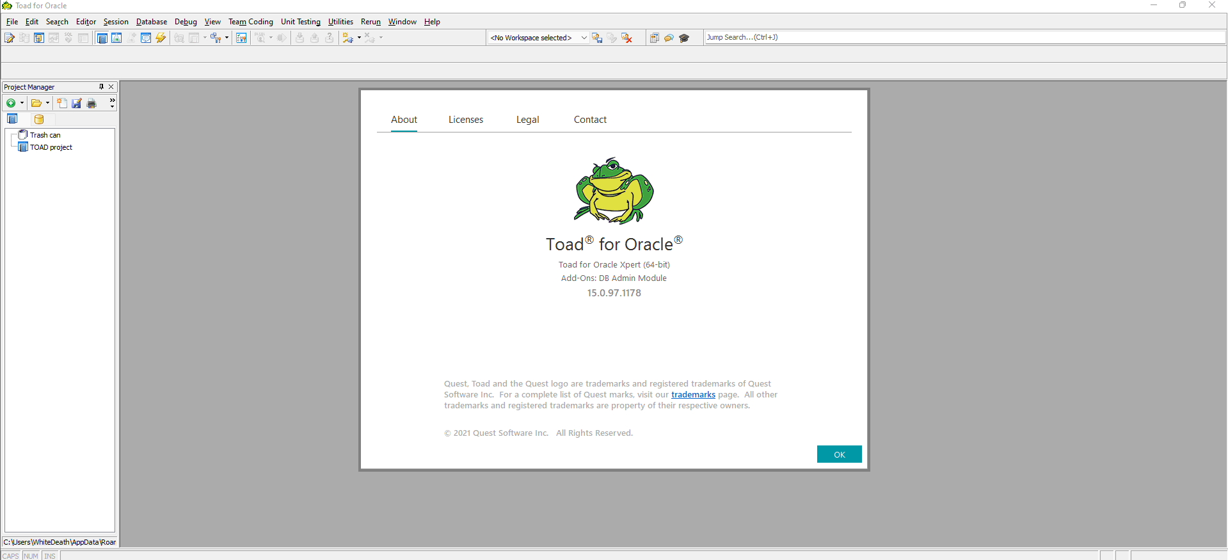Click the Project Manager file path field

(60, 542)
